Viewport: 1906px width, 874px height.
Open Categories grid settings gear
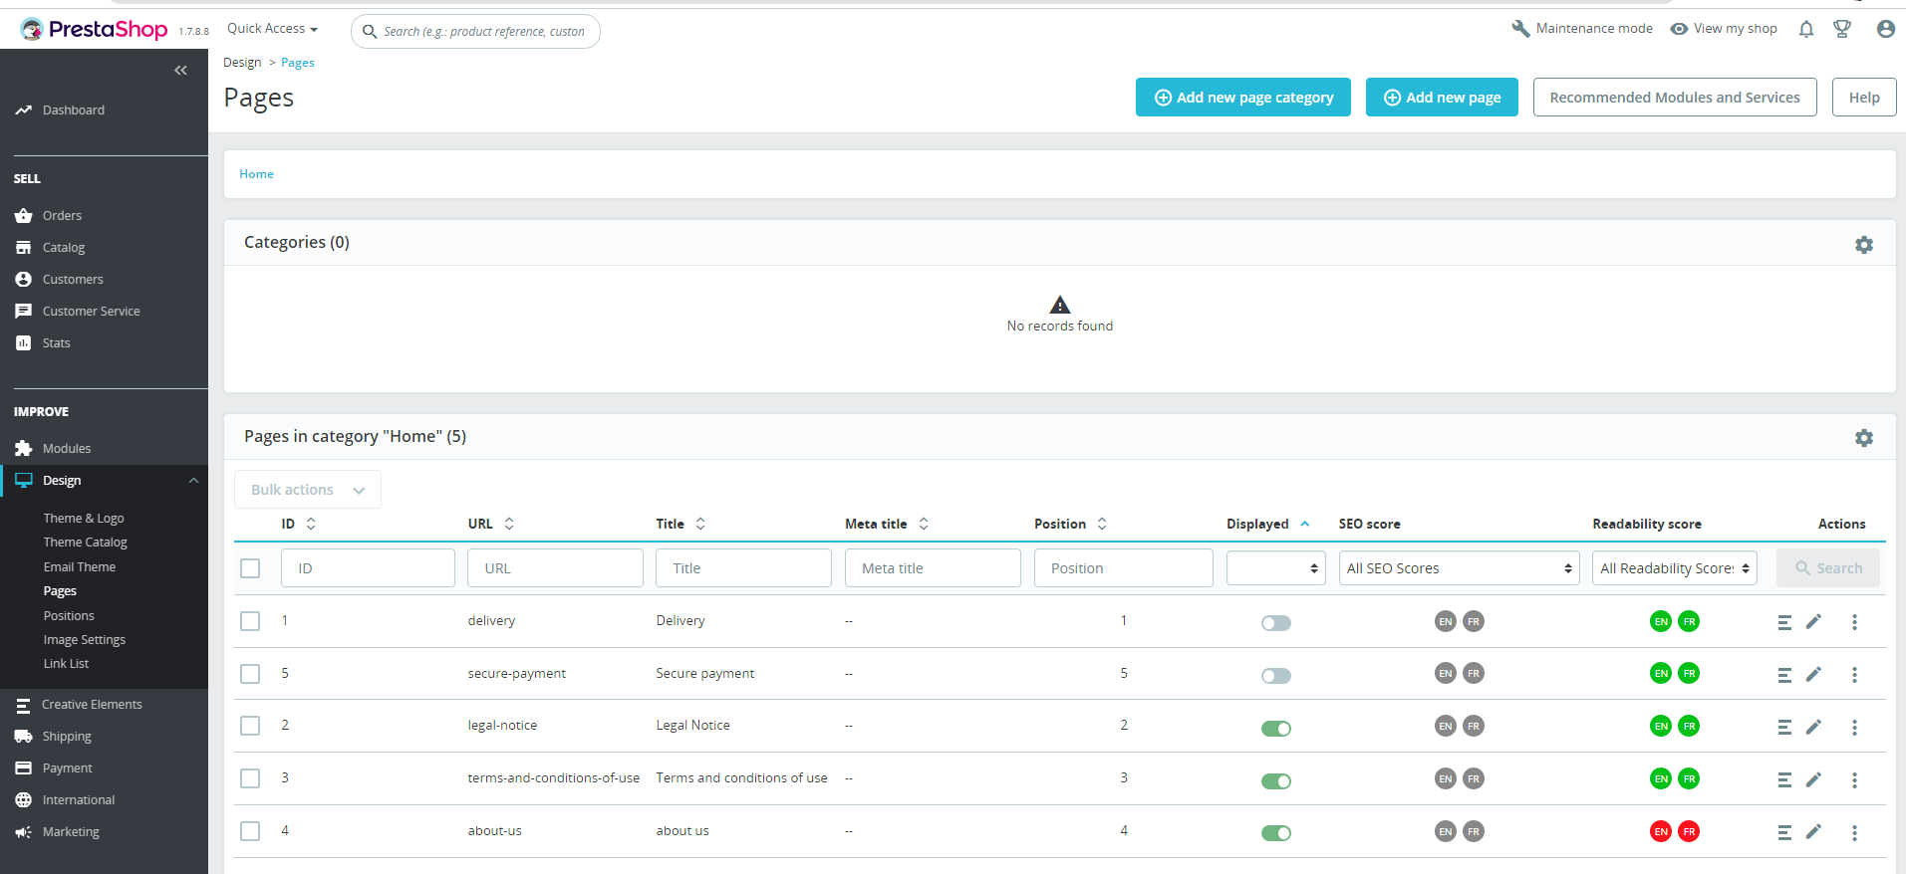[1864, 244]
